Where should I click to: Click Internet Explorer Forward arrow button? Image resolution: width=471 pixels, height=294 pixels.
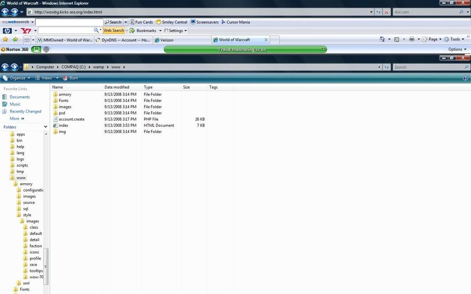click(x=14, y=12)
